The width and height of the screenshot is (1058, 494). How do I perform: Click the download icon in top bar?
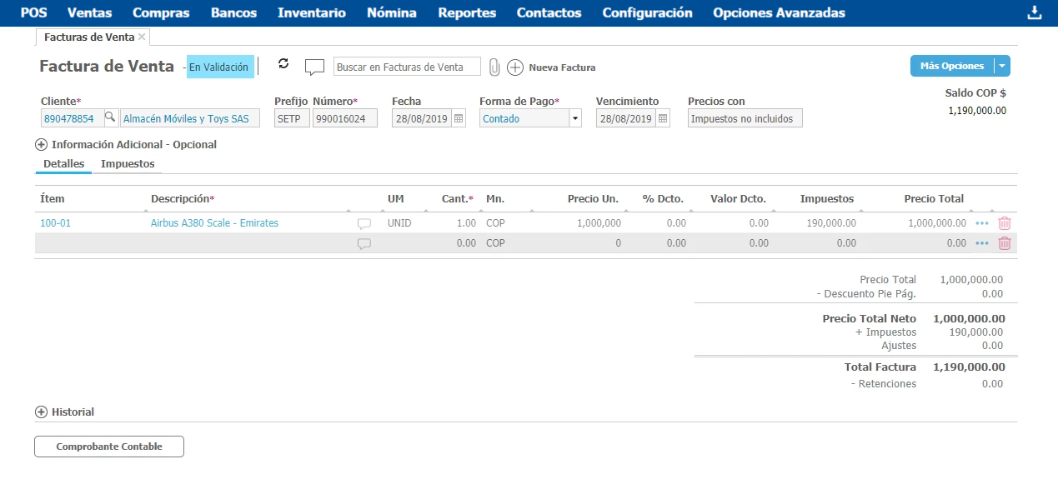1035,12
